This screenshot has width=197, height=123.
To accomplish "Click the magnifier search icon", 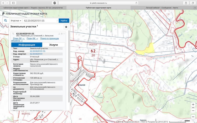I will pyautogui.click(x=6, y=20).
